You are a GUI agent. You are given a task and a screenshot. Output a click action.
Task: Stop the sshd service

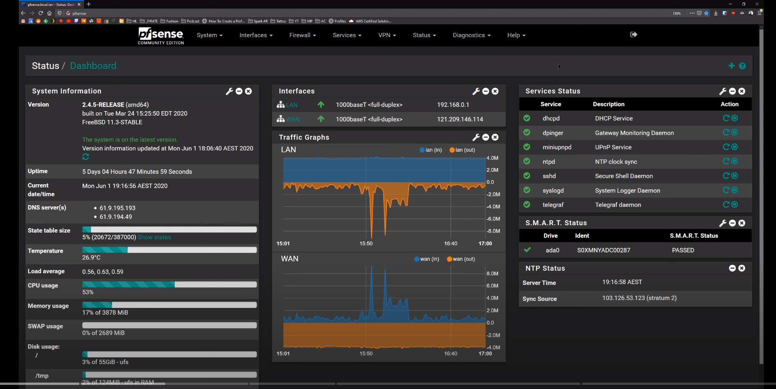click(735, 175)
